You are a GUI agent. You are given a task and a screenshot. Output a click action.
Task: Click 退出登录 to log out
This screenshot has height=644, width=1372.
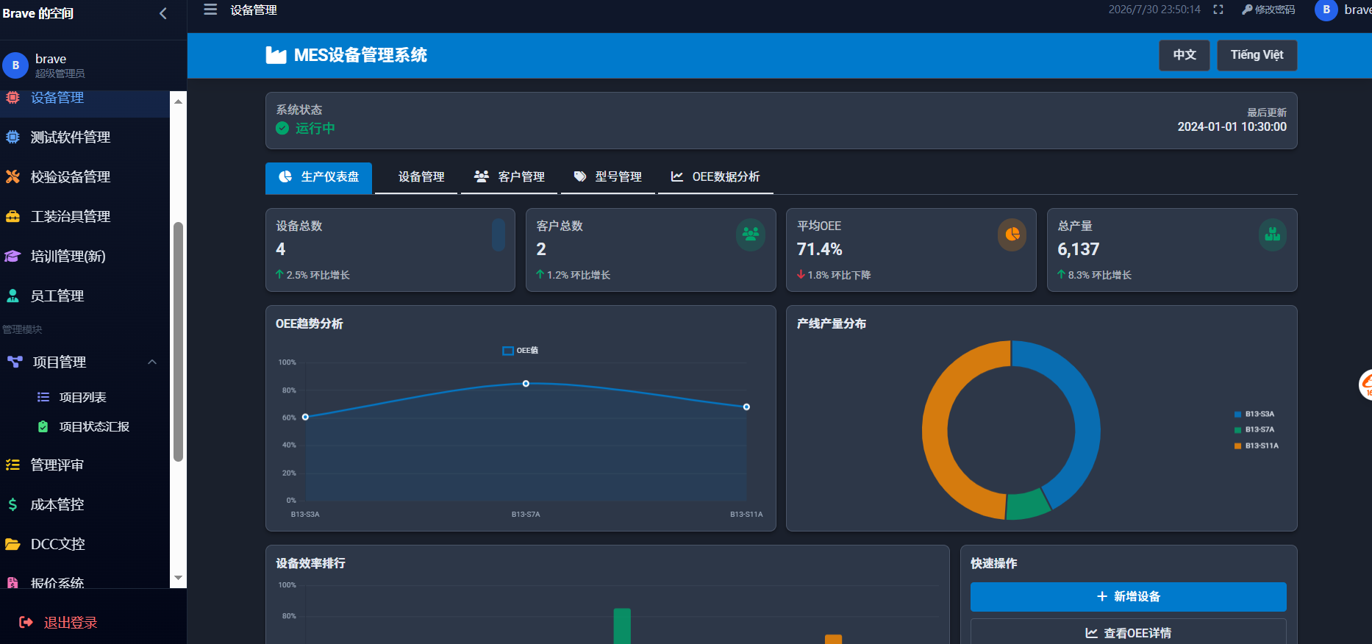[71, 623]
